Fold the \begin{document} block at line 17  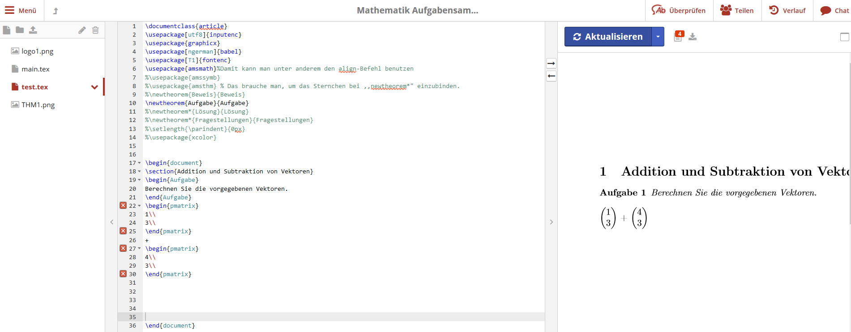(139, 163)
